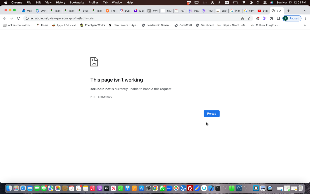Launch Terminal from the dock
Screen dimensions: 310x194
coord(218,188)
